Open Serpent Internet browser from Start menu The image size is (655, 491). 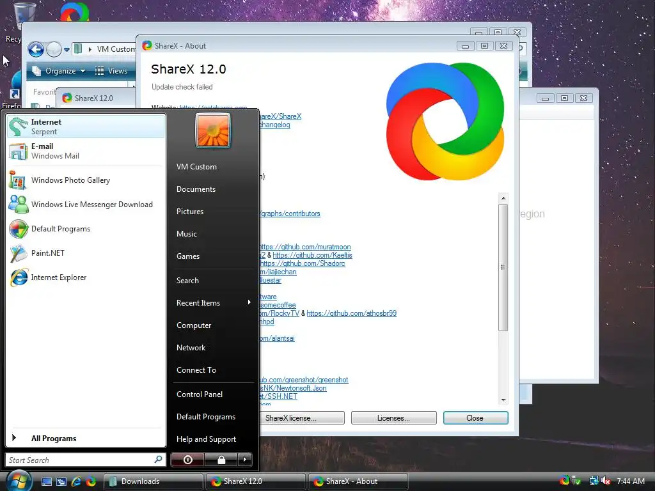[x=86, y=127]
